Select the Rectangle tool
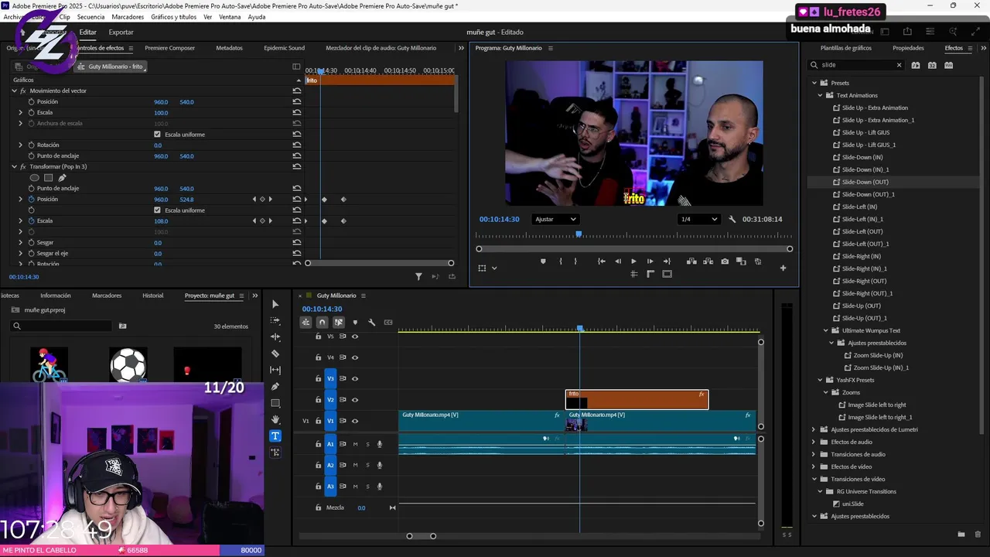This screenshot has height=557, width=990. point(275,403)
